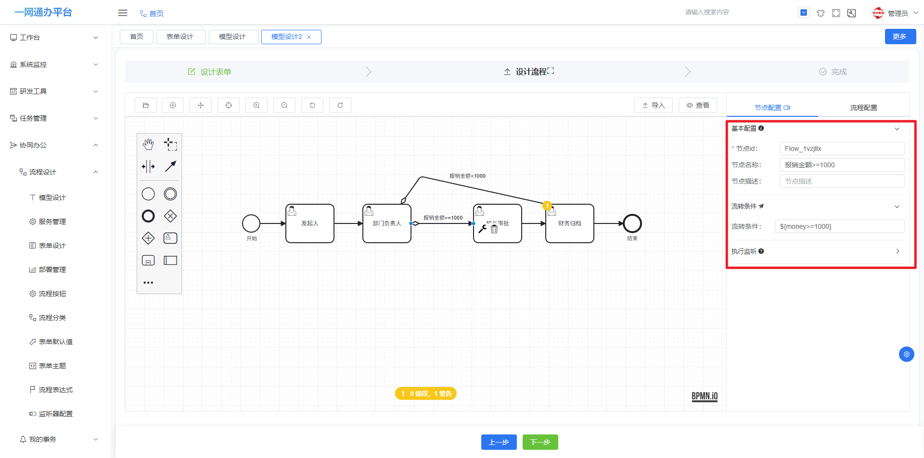Screen dimensions: 924x458
Task: Click the 导入 import button
Action: click(654, 105)
